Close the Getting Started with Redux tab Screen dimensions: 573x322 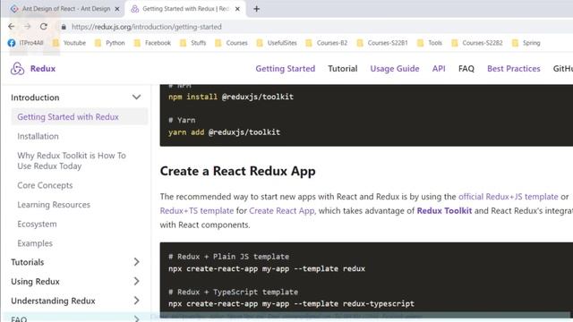coord(237,9)
